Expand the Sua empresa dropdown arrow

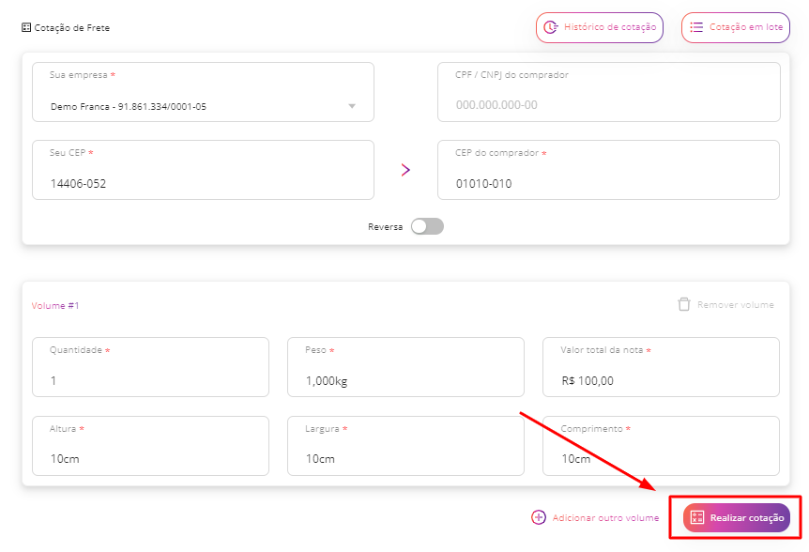(352, 106)
